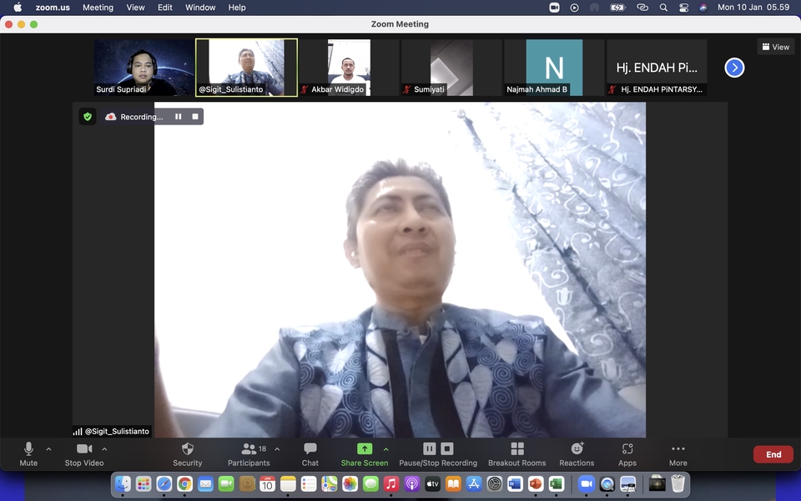Open the Window menu
Image resolution: width=801 pixels, height=501 pixels.
(x=200, y=8)
